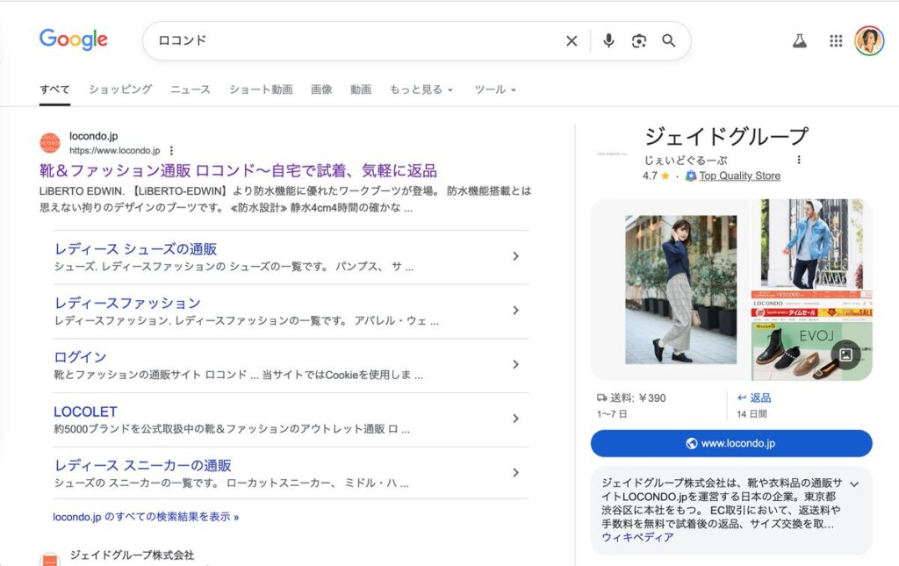The height and width of the screenshot is (566, 899).
Task: Click the www.locondo.jp website button
Action: [731, 443]
